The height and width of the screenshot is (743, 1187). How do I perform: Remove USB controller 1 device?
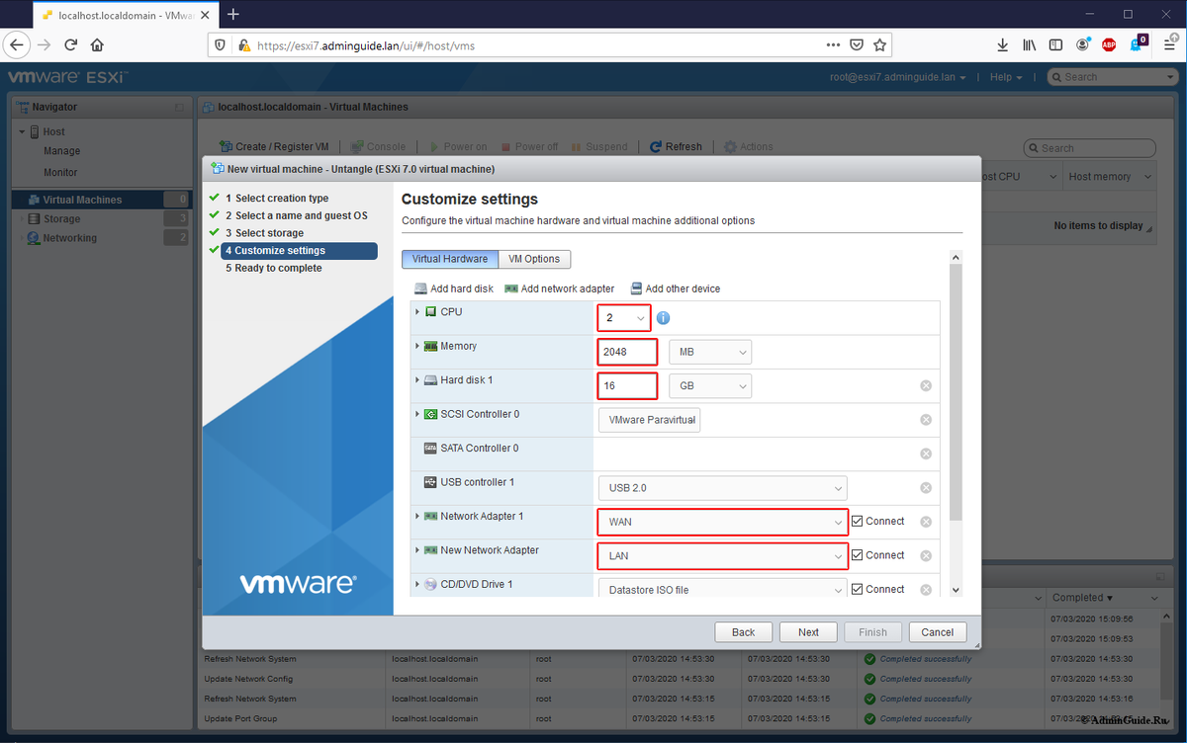(926, 488)
